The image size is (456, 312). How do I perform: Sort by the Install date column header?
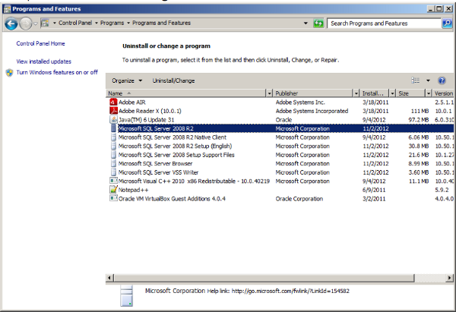click(375, 93)
